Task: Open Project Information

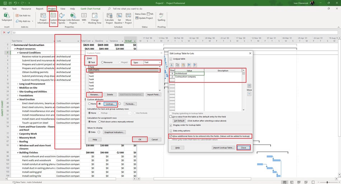Action: 43,18
